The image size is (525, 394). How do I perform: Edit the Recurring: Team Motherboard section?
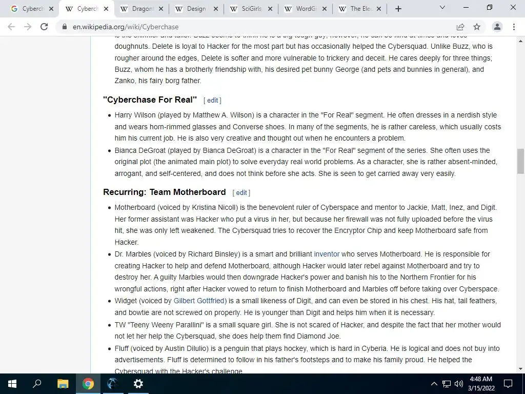tap(241, 193)
